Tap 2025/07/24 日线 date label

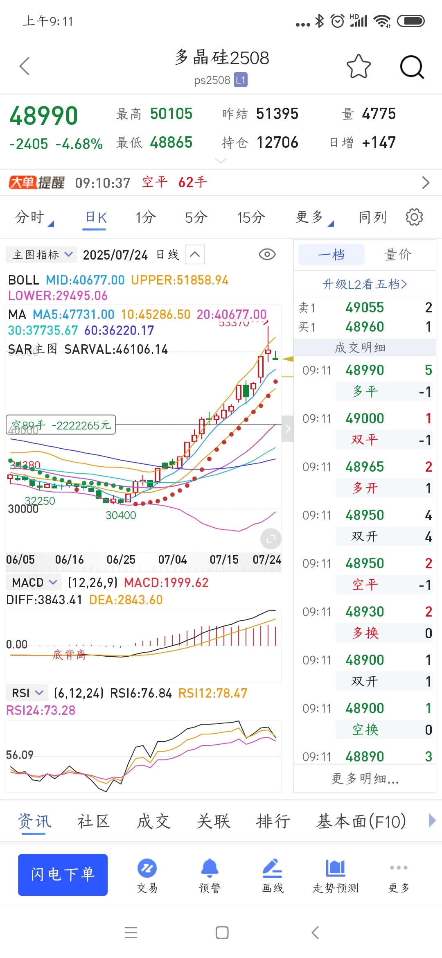(131, 255)
